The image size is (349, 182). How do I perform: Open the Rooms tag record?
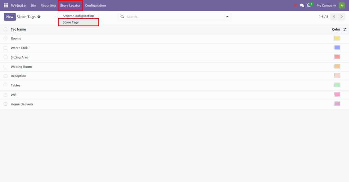pyautogui.click(x=16, y=38)
